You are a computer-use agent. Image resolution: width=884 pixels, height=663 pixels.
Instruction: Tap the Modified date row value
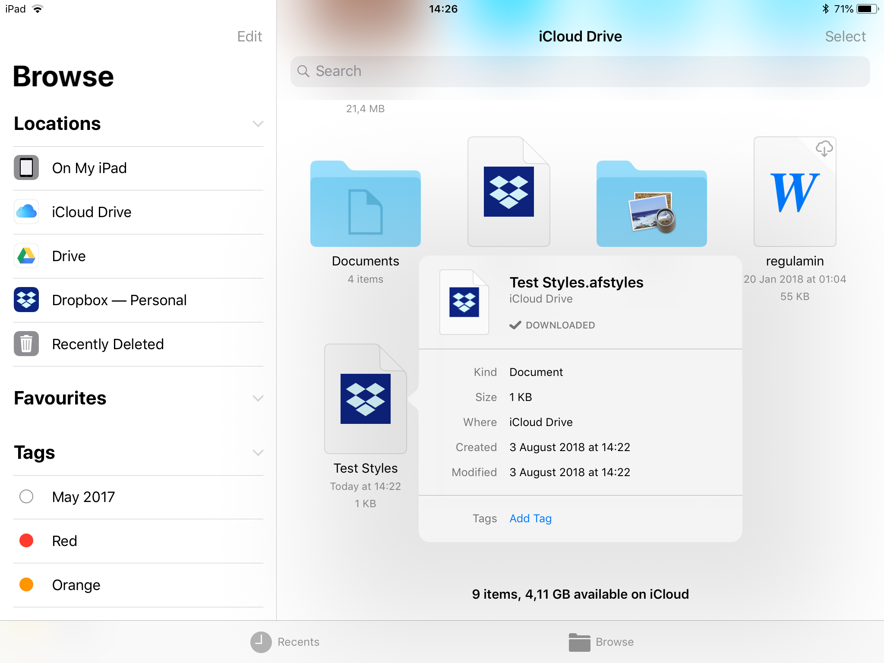(570, 472)
